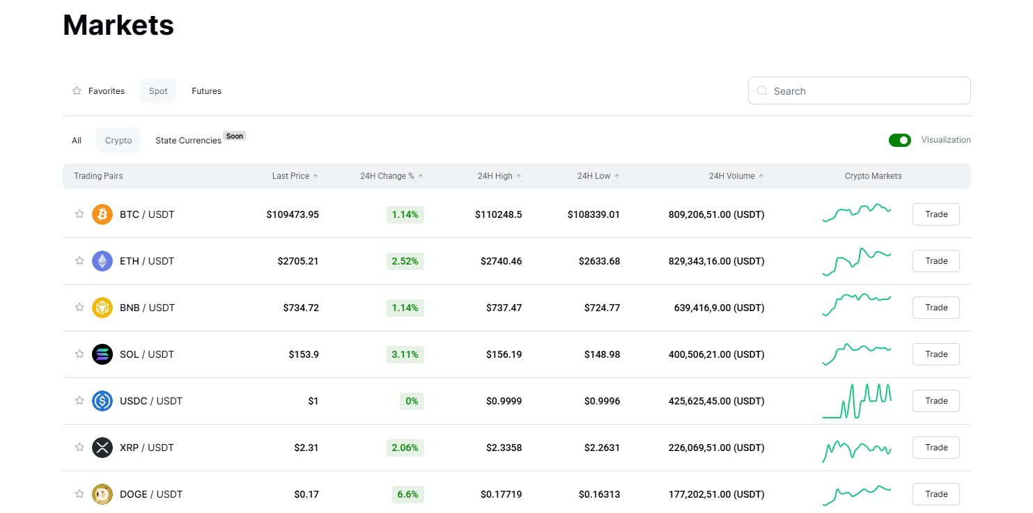This screenshot has width=1033, height=513.
Task: Open the ETH / USDT sparkline chart
Action: click(x=856, y=261)
